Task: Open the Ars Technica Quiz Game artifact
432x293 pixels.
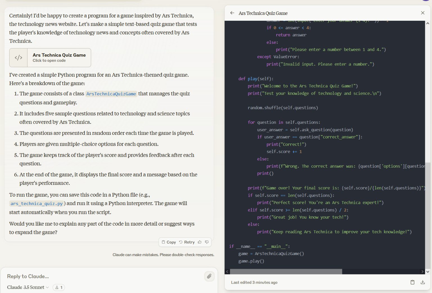Action: coord(59,58)
